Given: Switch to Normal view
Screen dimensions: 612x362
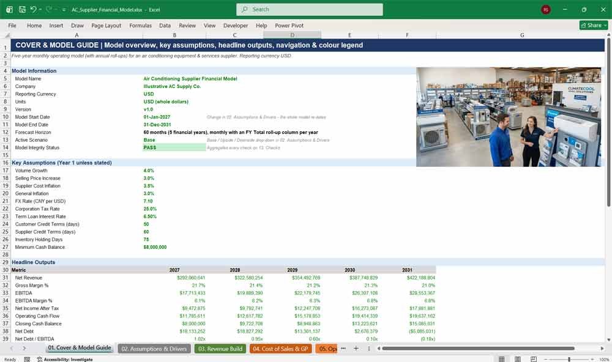Looking at the screenshot, I should 502,359.
